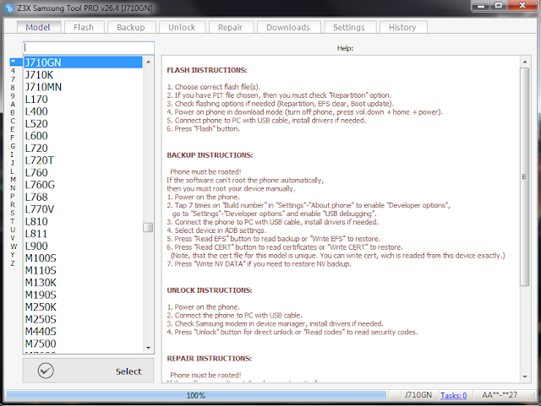This screenshot has width=541, height=406.
Task: Click the model search input field
Action: [89, 47]
